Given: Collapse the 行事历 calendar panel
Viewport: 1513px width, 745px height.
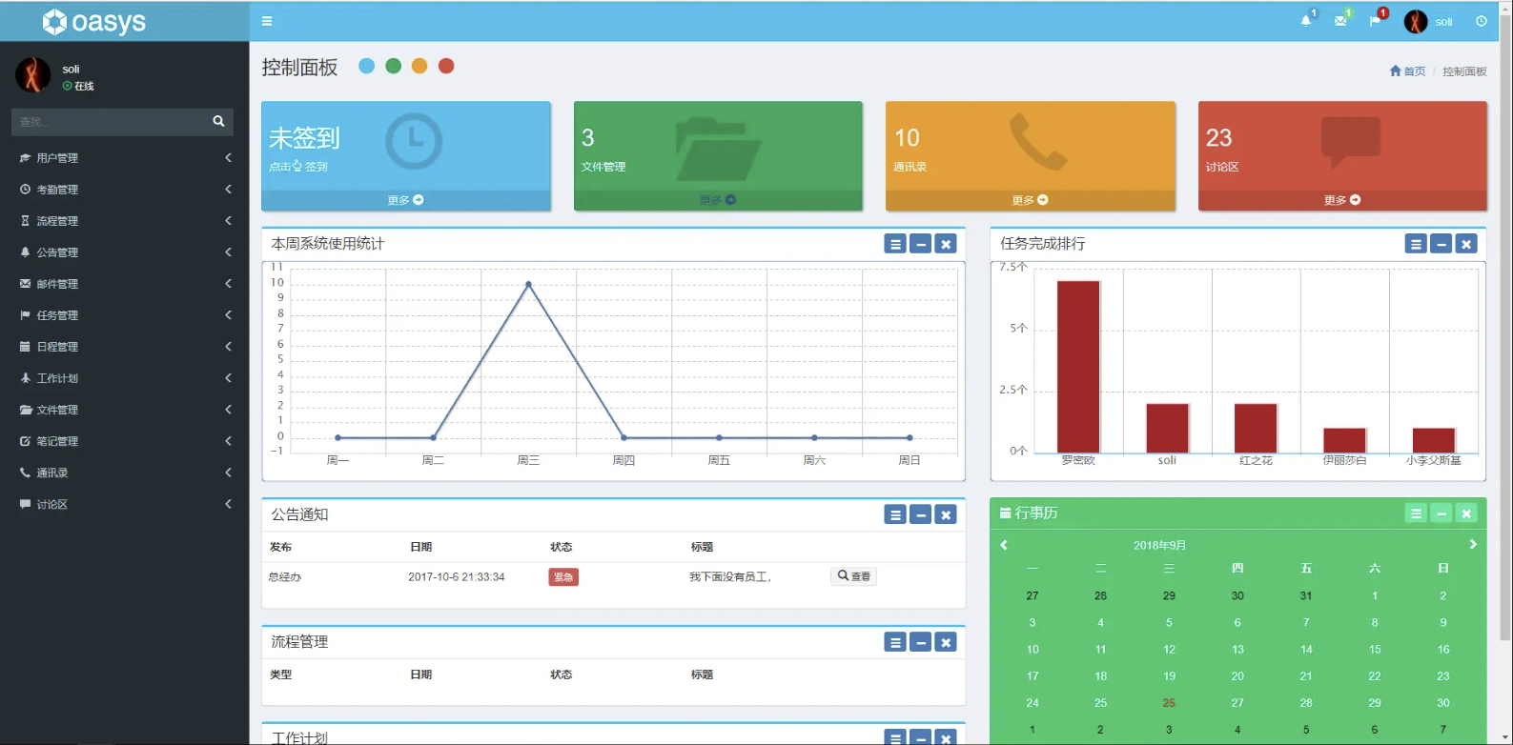Looking at the screenshot, I should 1441,513.
